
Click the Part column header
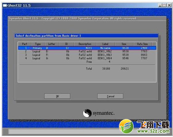click(25, 44)
